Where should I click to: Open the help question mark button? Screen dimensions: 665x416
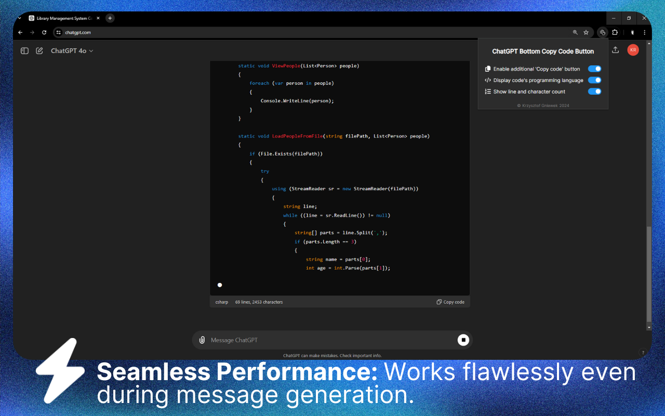click(x=643, y=352)
